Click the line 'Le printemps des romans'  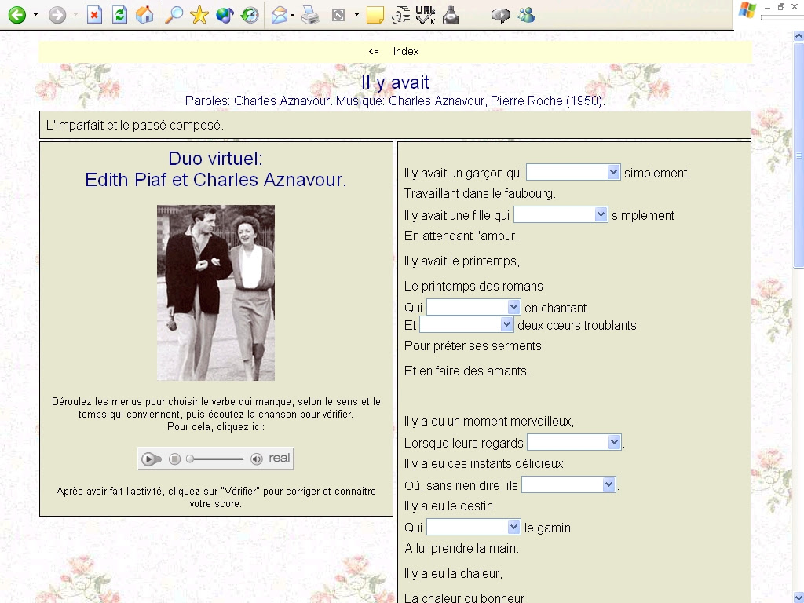click(473, 286)
